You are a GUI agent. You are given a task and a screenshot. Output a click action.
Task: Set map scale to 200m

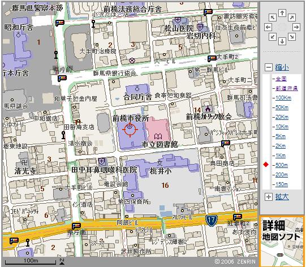(x=282, y=174)
